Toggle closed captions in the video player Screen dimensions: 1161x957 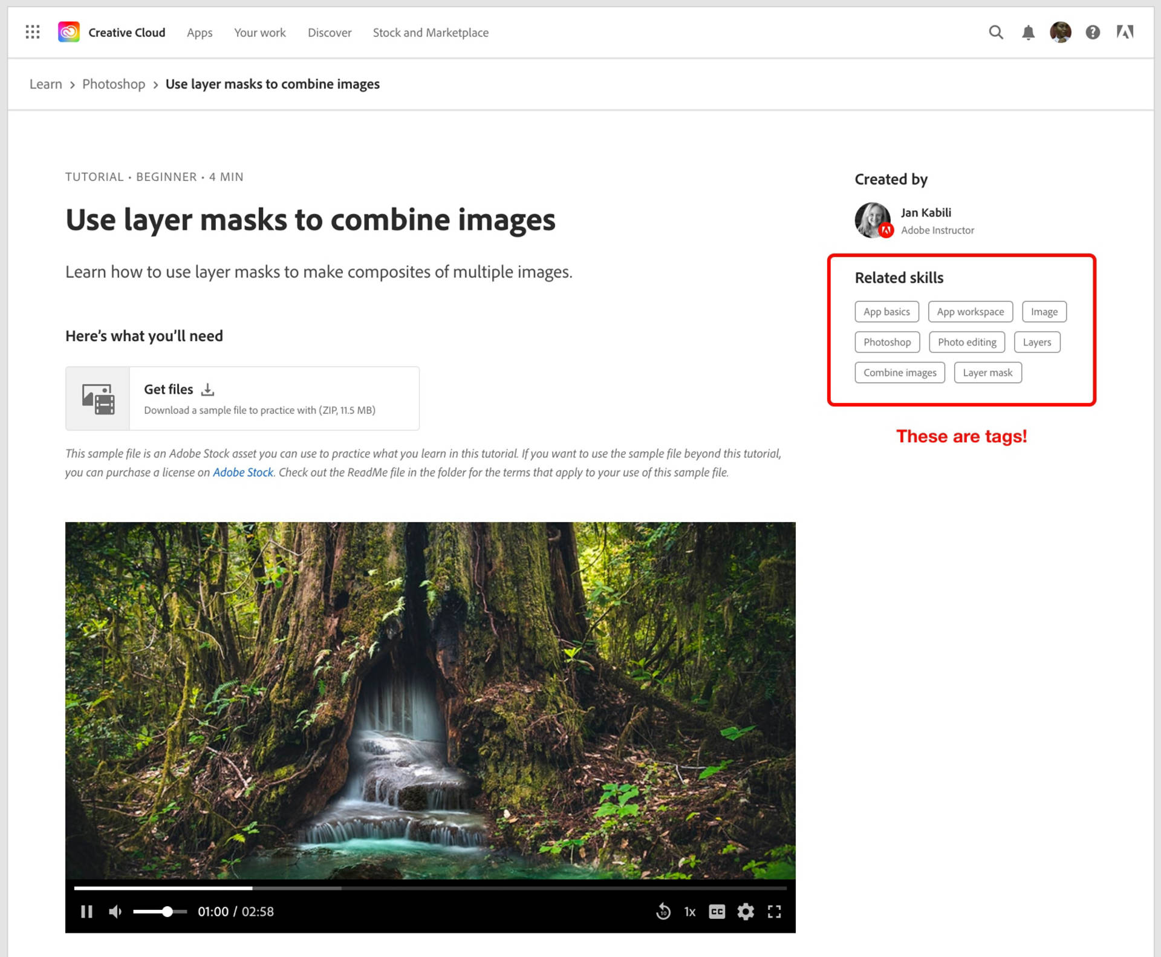(717, 912)
